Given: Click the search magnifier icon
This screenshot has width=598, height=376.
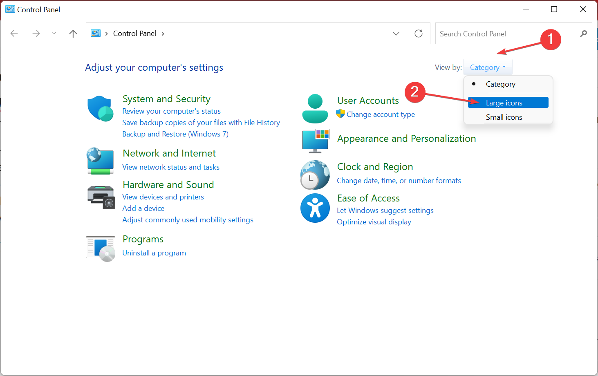Looking at the screenshot, I should click(583, 34).
